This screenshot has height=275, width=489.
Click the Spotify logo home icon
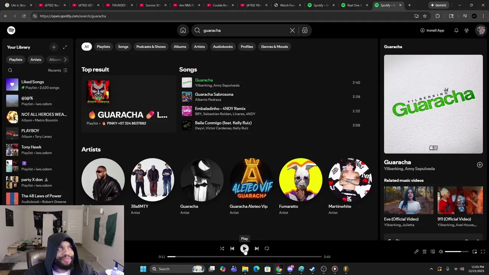click(x=11, y=30)
